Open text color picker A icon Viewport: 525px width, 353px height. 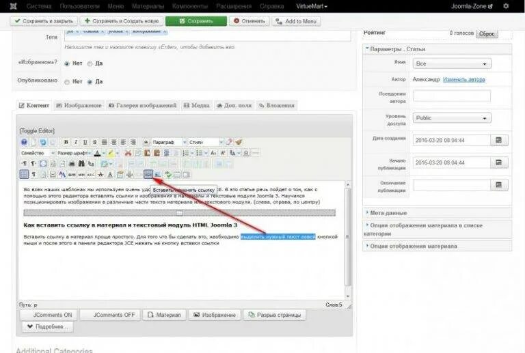97,153
